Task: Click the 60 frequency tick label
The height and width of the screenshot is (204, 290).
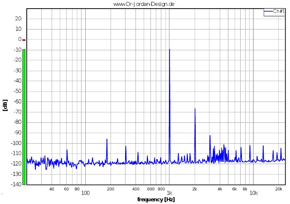Action: 67,189
